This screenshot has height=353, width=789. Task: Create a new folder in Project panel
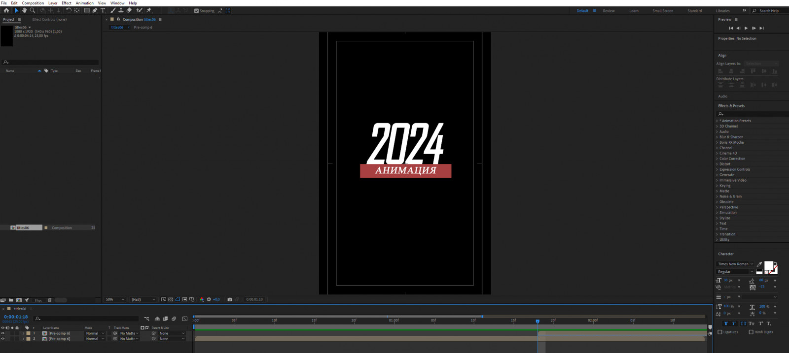pos(11,300)
